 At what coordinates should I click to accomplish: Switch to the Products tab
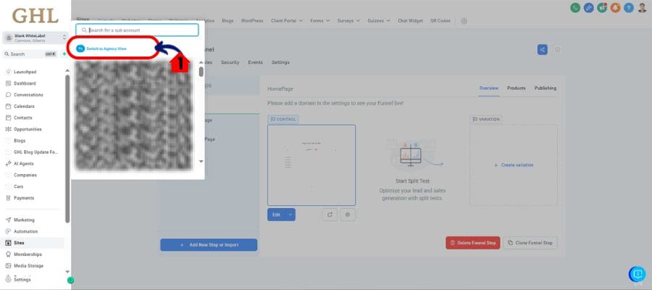point(516,88)
